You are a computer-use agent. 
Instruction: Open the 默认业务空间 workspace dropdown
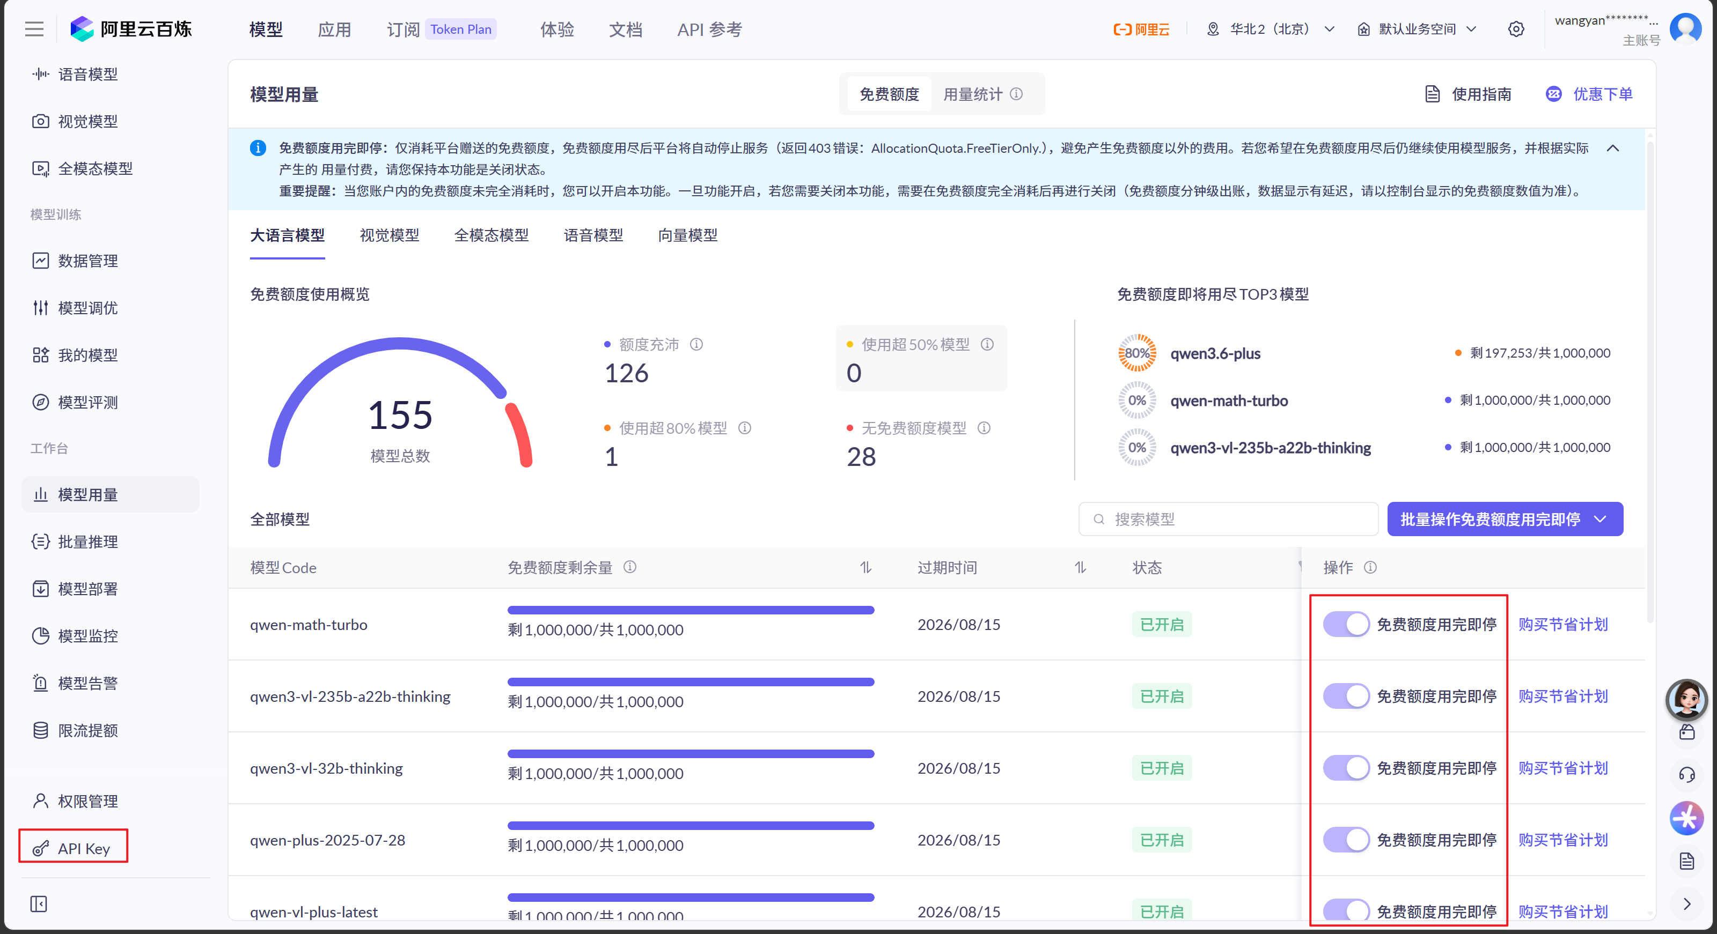click(1417, 29)
